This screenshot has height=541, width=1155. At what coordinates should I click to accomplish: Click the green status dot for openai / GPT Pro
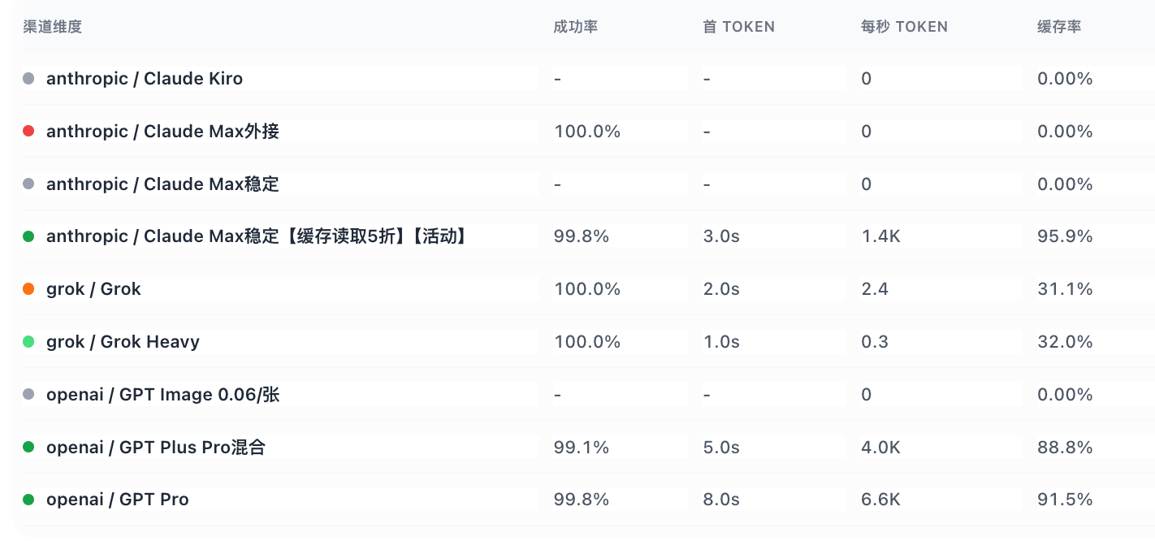pyautogui.click(x=28, y=500)
